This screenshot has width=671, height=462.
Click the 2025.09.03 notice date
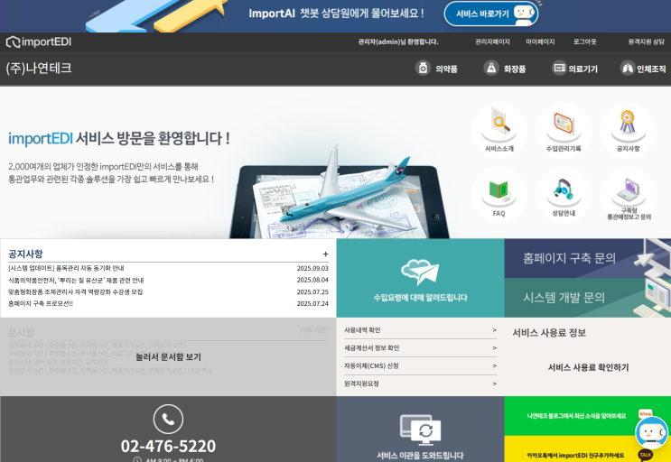tap(312, 268)
